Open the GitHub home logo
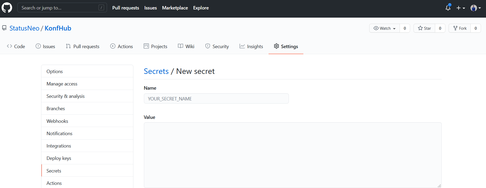This screenshot has height=188, width=486. [x=7, y=8]
